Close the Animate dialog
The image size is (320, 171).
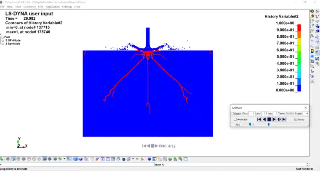306,108
